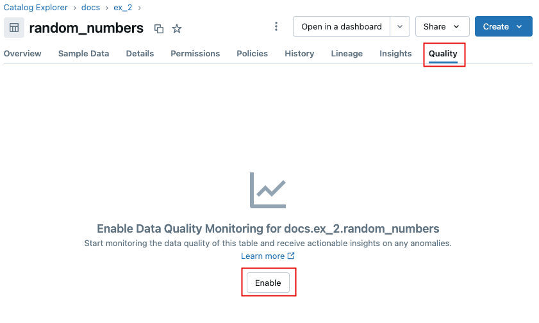Open the Sample Data tab
This screenshot has height=323, width=539.
click(83, 54)
